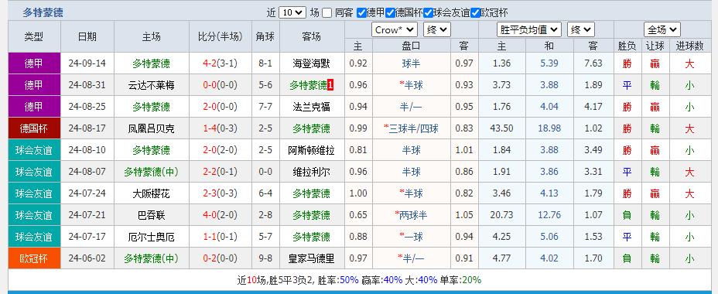
Task: Click the 1-1(0-1) score in 厄尔士奥厄 row
Action: 221,238
